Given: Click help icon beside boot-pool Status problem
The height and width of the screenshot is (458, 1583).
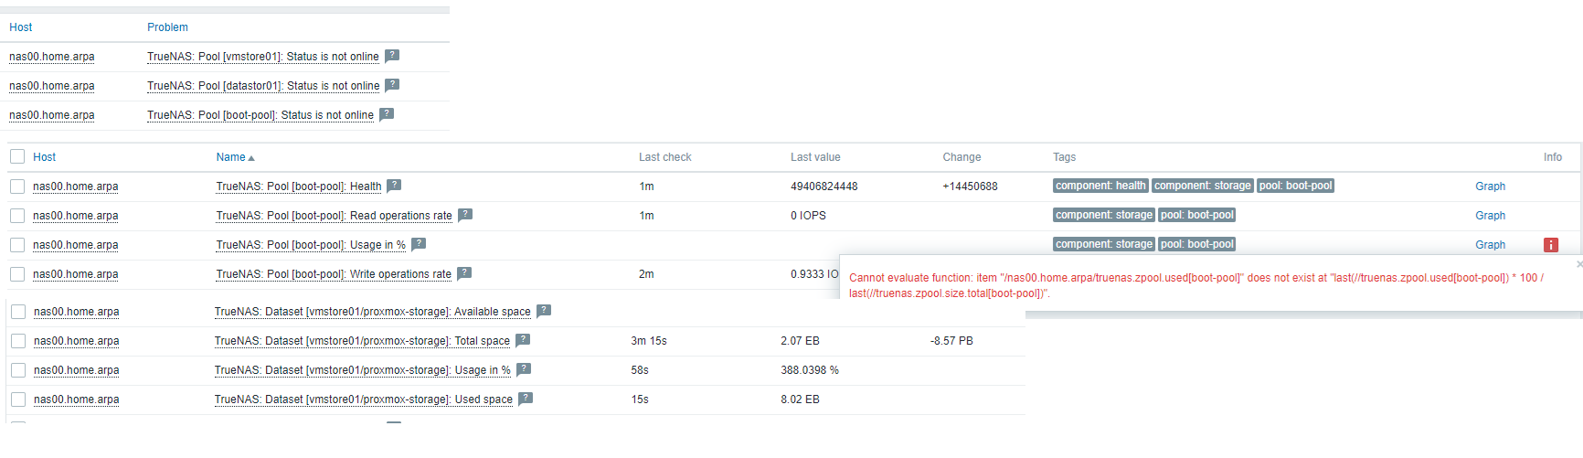Looking at the screenshot, I should click(x=387, y=114).
